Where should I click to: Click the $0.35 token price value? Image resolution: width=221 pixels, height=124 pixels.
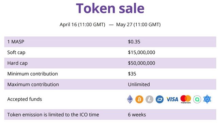(134, 42)
